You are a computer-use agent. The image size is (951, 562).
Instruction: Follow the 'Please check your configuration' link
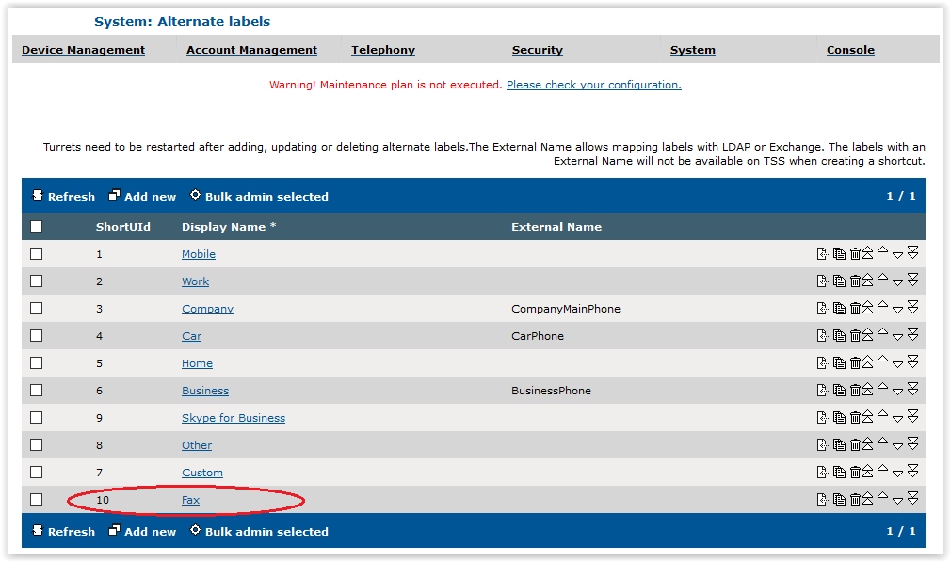[x=594, y=85]
